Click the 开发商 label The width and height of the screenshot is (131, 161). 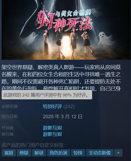tap(8, 128)
